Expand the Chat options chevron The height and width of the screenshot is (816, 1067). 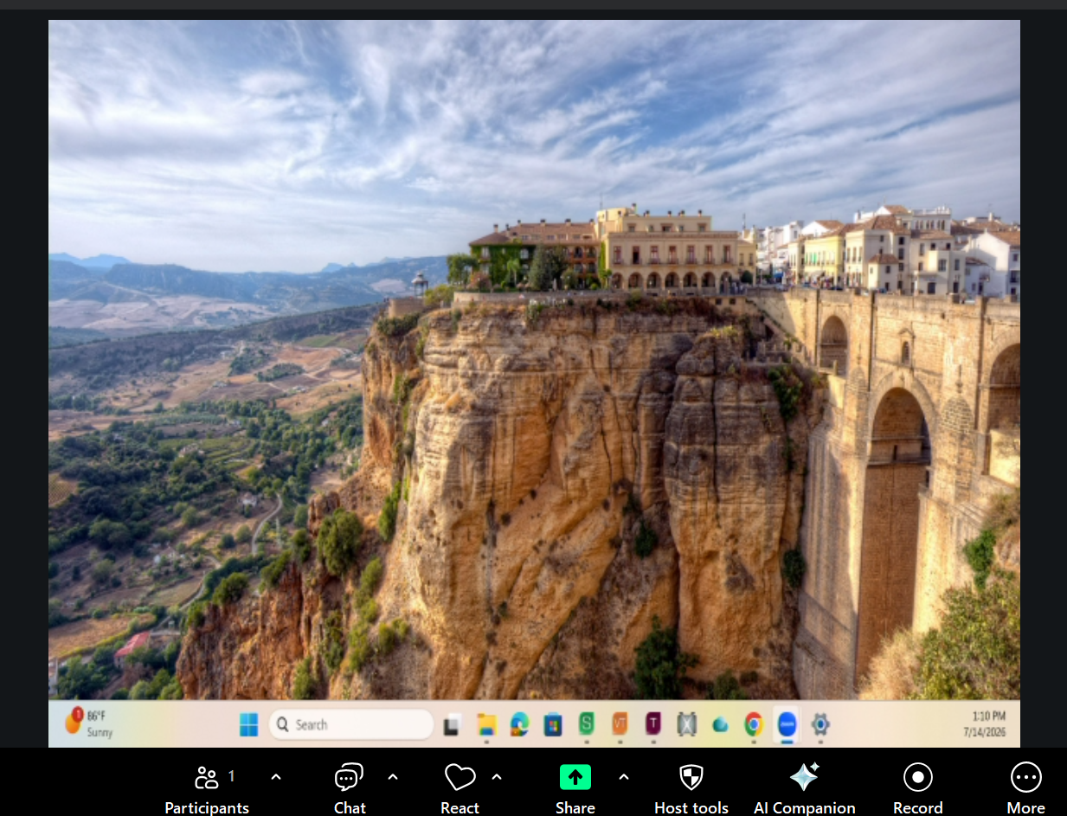[x=392, y=777]
